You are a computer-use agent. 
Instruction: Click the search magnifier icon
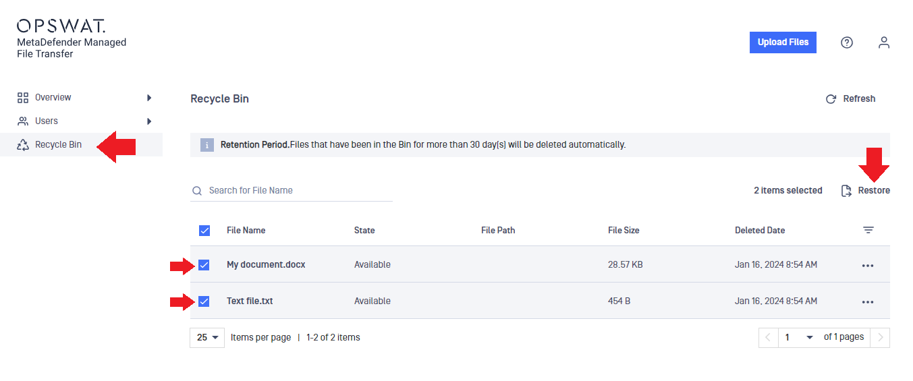[197, 191]
